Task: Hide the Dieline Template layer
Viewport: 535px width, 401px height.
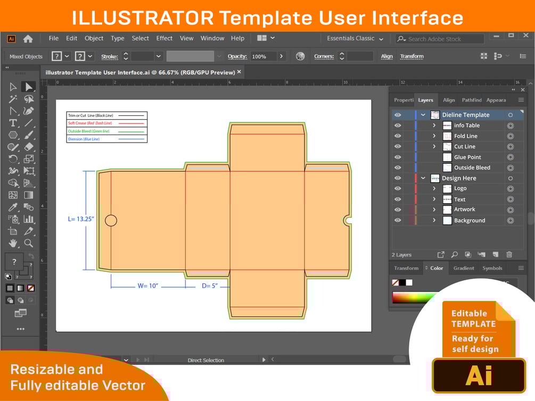Action: pos(398,115)
